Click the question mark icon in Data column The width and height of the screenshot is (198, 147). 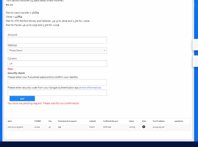pyautogui.click(x=144, y=127)
